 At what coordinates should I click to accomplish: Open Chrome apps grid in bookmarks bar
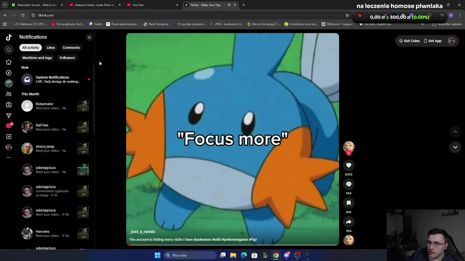[5, 24]
